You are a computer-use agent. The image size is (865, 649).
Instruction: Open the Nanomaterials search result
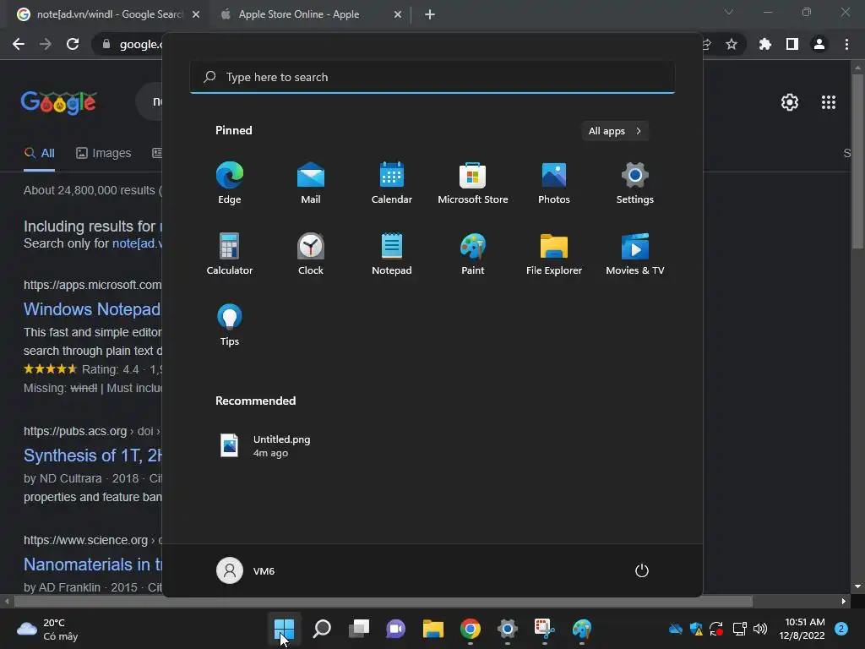93,564
